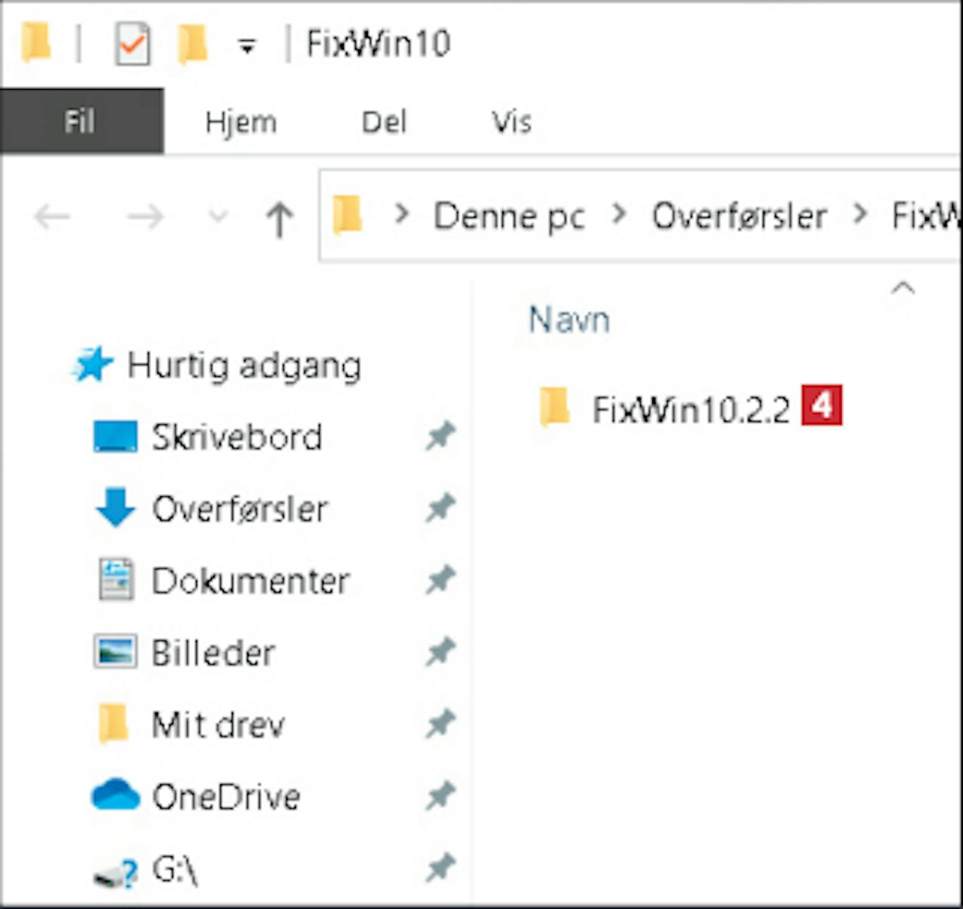Select the FixWin10.2.2 folder
This screenshot has height=909, width=963.
click(x=690, y=410)
